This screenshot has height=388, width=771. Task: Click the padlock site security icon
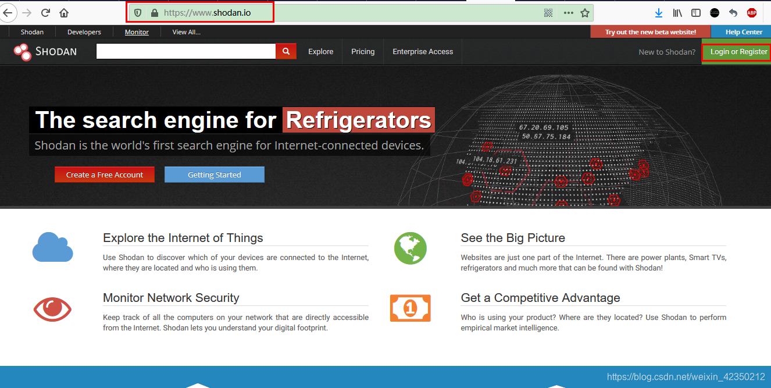pyautogui.click(x=154, y=13)
